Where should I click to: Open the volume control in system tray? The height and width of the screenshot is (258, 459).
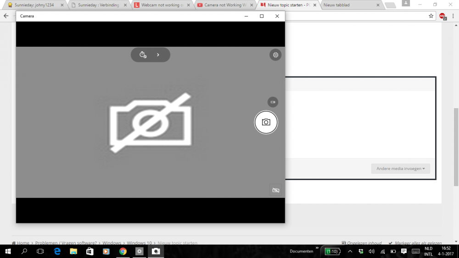[x=371, y=251]
